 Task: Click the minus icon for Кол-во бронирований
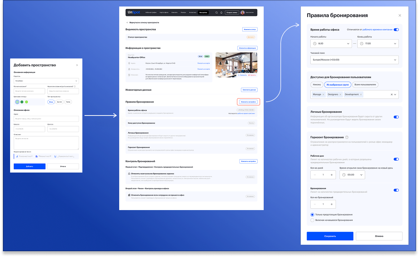click(315, 204)
